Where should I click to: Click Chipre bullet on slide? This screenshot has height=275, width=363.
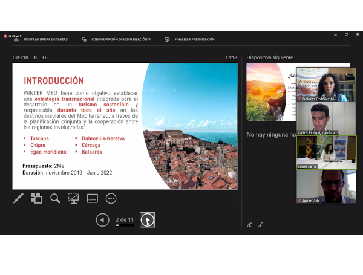(38, 145)
